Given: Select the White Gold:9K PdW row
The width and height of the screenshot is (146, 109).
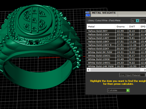Looking at the screenshot, I should 116,52.
